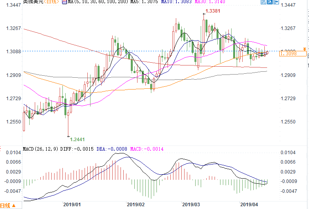The width and height of the screenshot is (309, 209).
Task: Click 1.2550 on the left price axis
Action: [13, 122]
